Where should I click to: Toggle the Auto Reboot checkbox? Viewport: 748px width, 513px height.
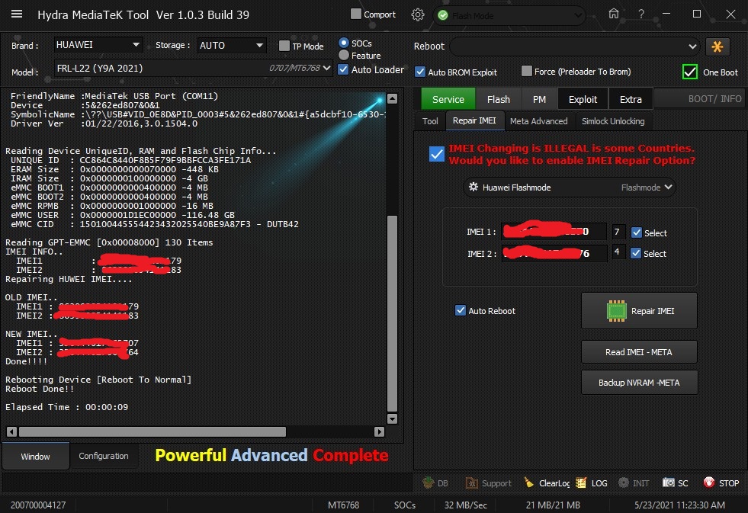461,310
